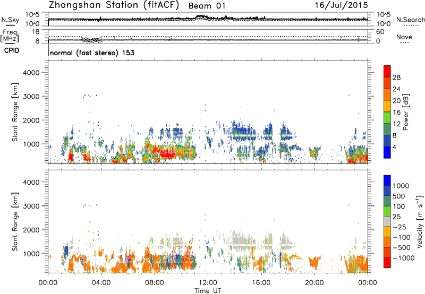Select the "04:00" time tick label

click(101, 283)
